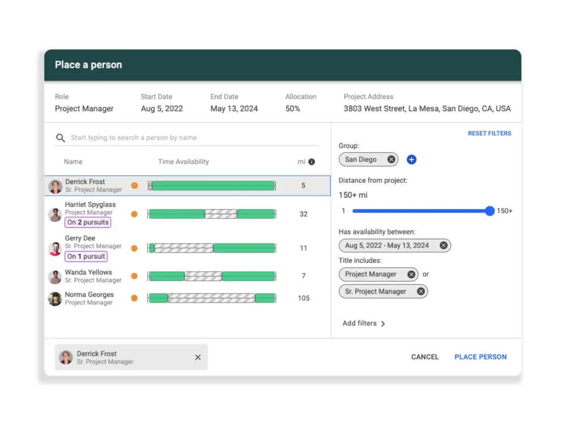The image size is (581, 435).
Task: Click the 32 miles distance value
Action: click(x=304, y=214)
